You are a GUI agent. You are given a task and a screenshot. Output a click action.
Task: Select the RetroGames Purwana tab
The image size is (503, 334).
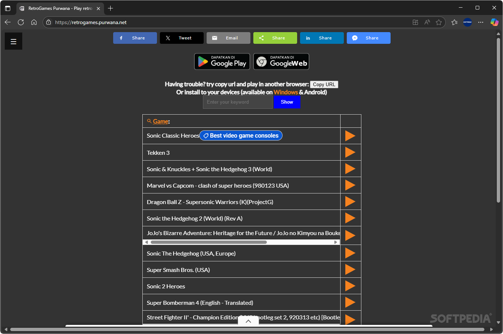pos(60,8)
